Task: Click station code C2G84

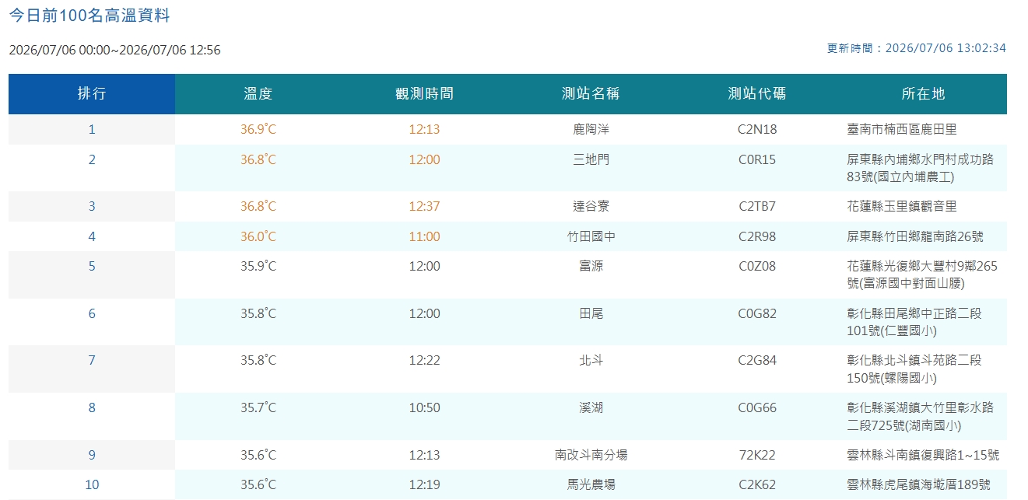Action: tap(757, 360)
